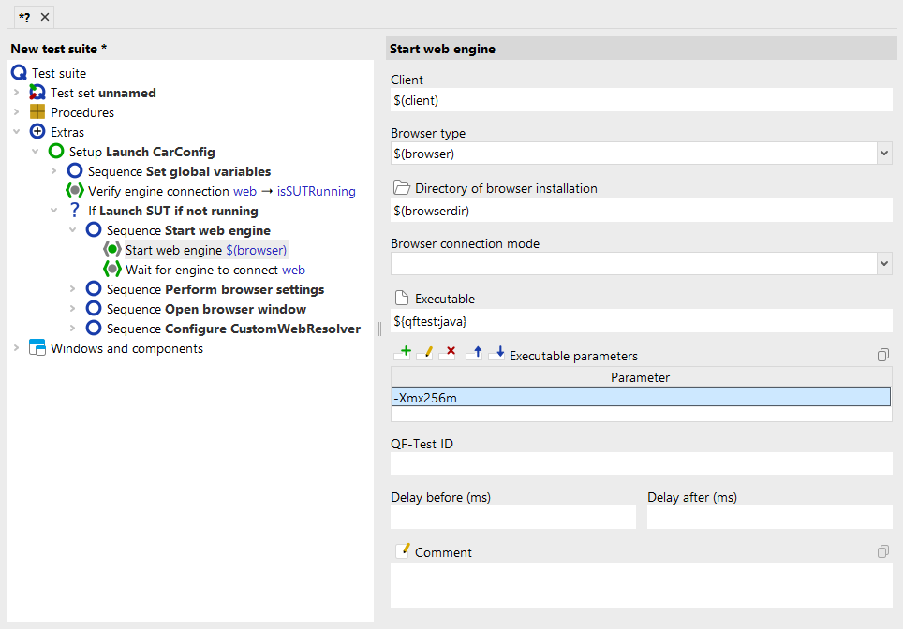Image resolution: width=903 pixels, height=629 pixels.
Task: Collapse the Sequence Start web engine node
Action: [72, 230]
